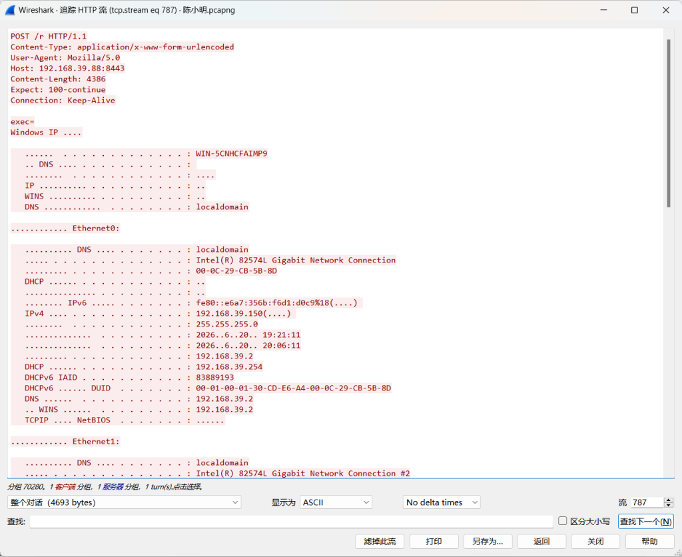Click the Connection: Keep-Alive header line
This screenshot has height=557, width=682.
pos(63,100)
